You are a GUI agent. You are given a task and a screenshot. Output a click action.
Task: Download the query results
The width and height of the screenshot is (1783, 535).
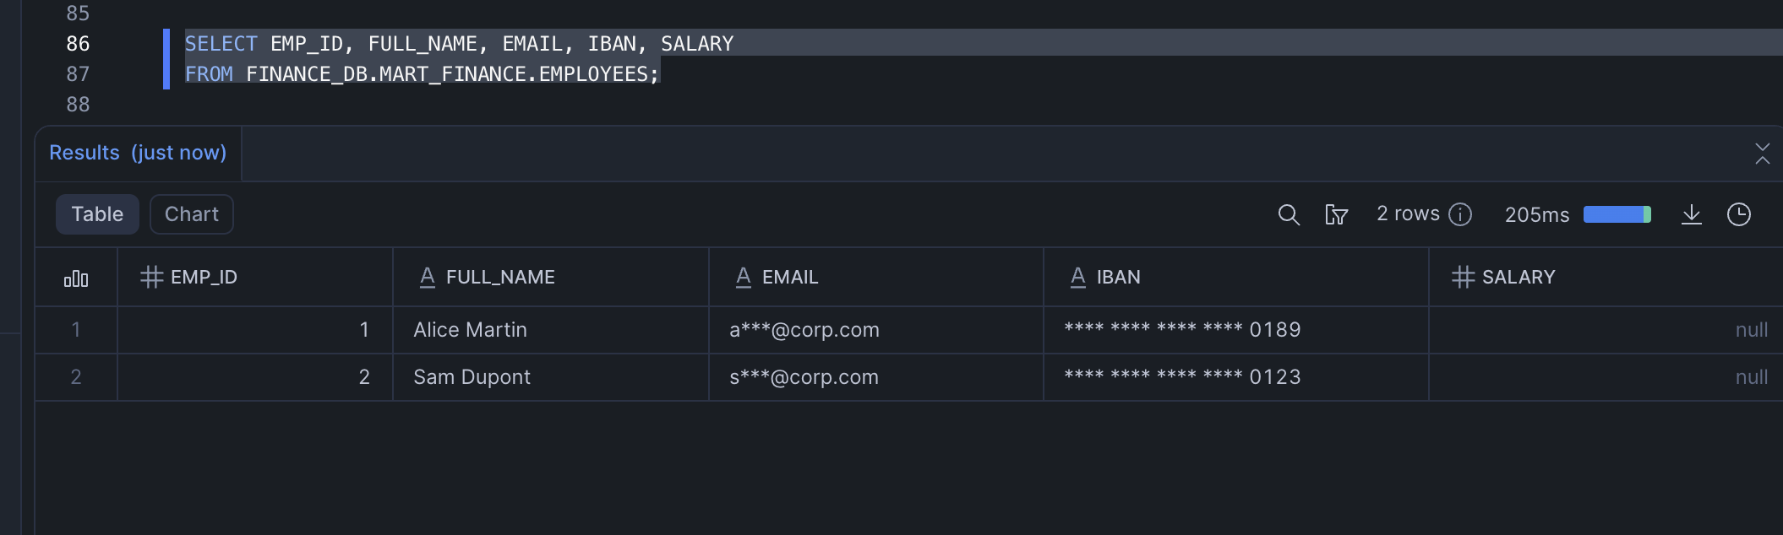click(1691, 214)
